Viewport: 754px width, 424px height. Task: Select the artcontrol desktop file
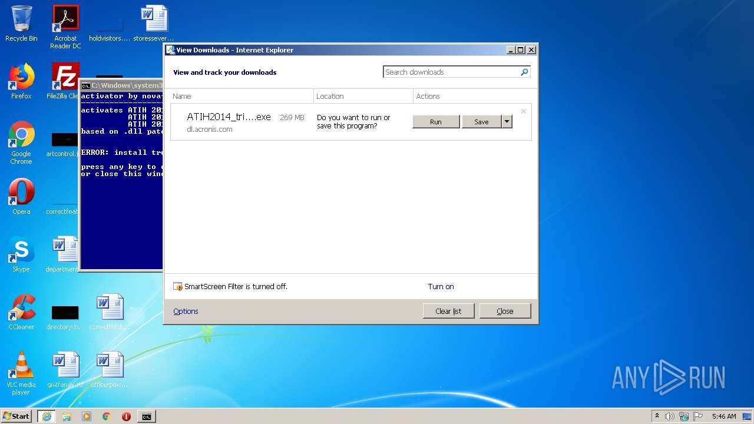pos(64,145)
